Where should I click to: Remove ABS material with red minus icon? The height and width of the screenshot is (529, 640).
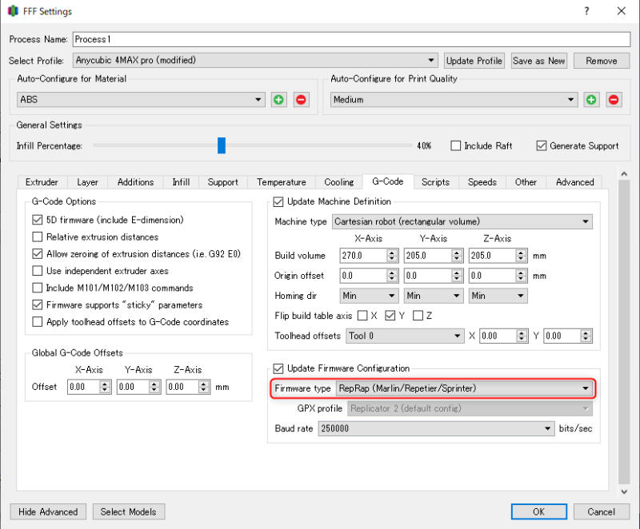point(301,99)
